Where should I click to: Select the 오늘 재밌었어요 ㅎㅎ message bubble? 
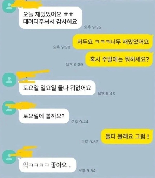coord(50,18)
